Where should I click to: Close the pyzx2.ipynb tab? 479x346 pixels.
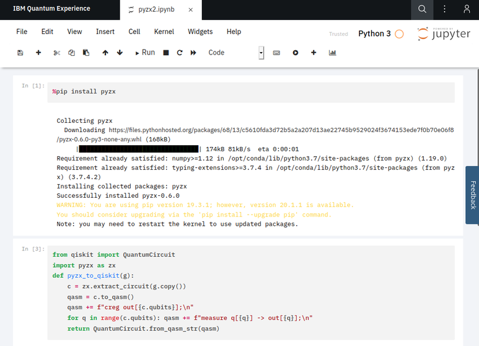click(x=191, y=10)
